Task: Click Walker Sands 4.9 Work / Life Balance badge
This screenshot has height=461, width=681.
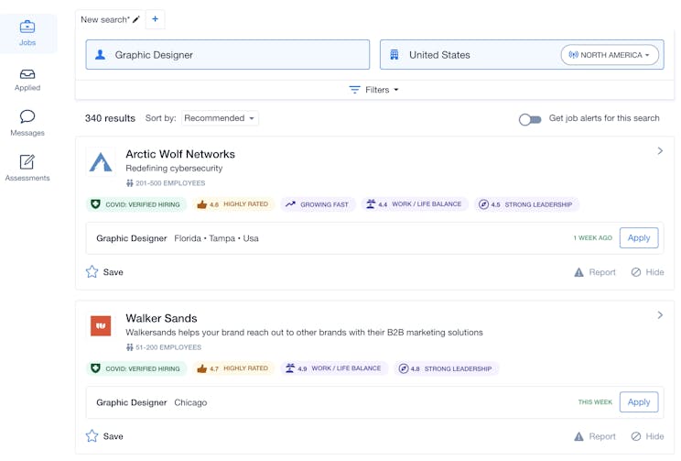Action: click(x=334, y=368)
